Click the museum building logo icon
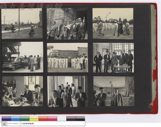 pyautogui.click(x=4, y=123)
